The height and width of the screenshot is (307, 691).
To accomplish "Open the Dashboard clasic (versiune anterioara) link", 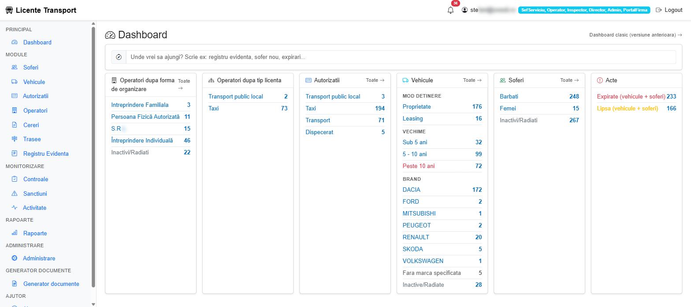I will 635,35.
